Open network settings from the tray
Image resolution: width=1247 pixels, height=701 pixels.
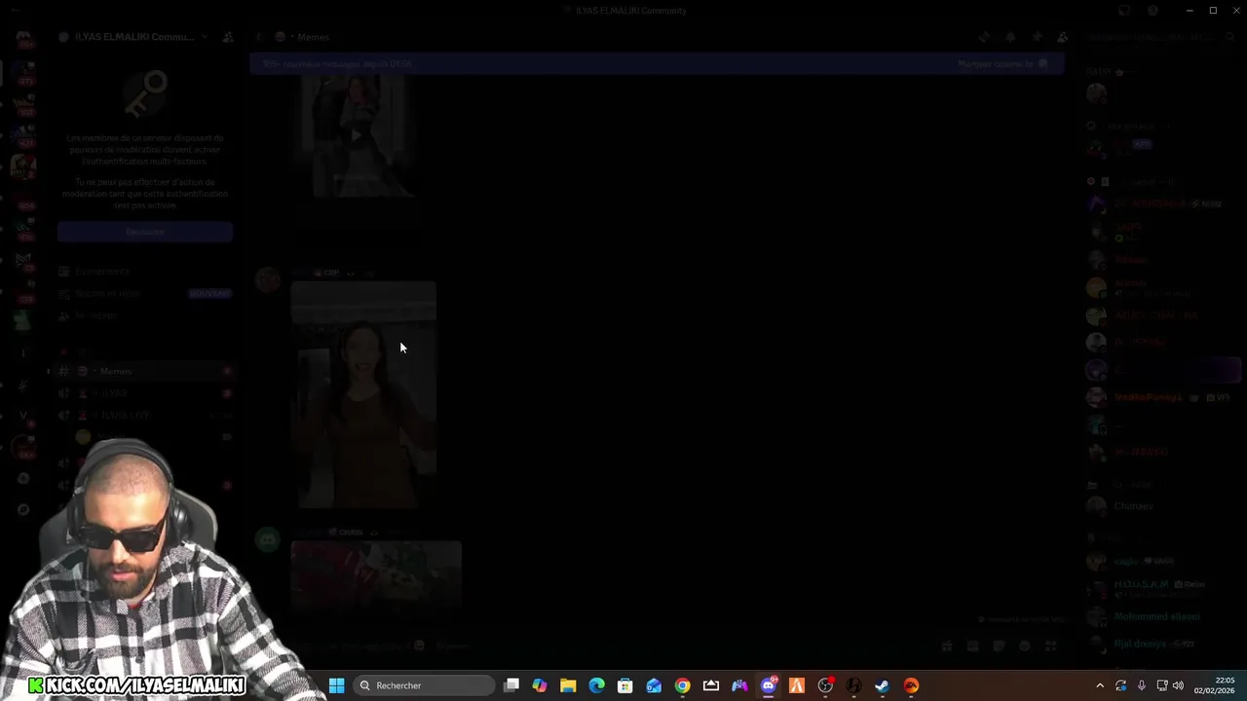click(1161, 685)
